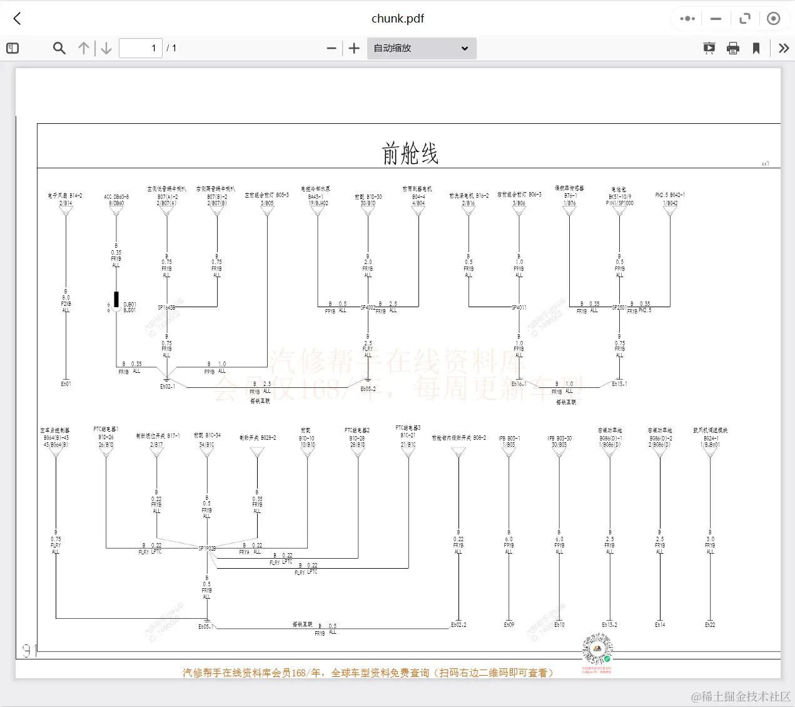Screen dimensions: 795x707
Task: Expand the tools double-chevron menu
Action: tap(784, 48)
